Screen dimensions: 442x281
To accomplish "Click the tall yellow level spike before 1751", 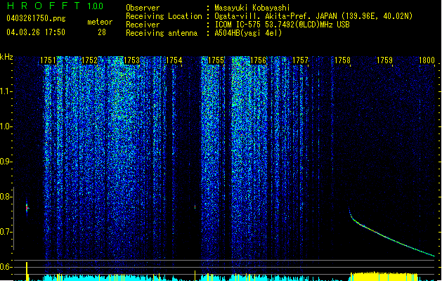I will pyautogui.click(x=27, y=271).
